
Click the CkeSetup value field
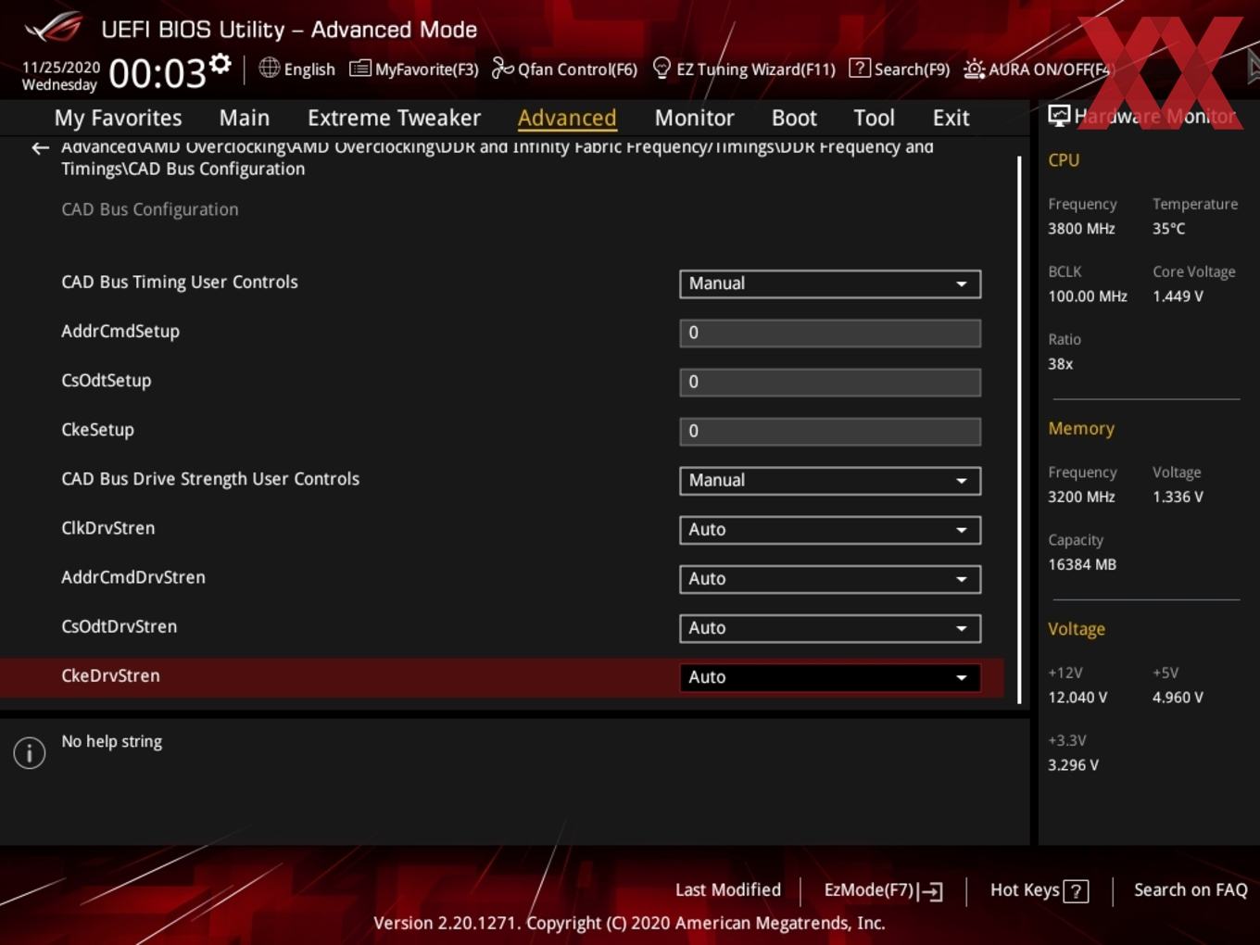pyautogui.click(x=830, y=431)
